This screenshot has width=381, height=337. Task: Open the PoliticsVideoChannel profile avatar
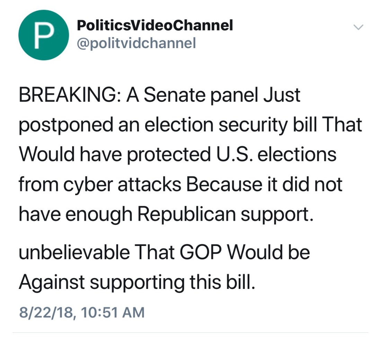(43, 35)
